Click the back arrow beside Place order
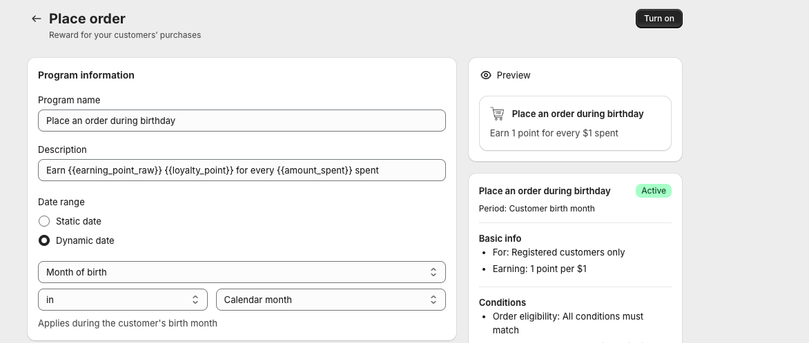The image size is (809, 343). coord(37,19)
